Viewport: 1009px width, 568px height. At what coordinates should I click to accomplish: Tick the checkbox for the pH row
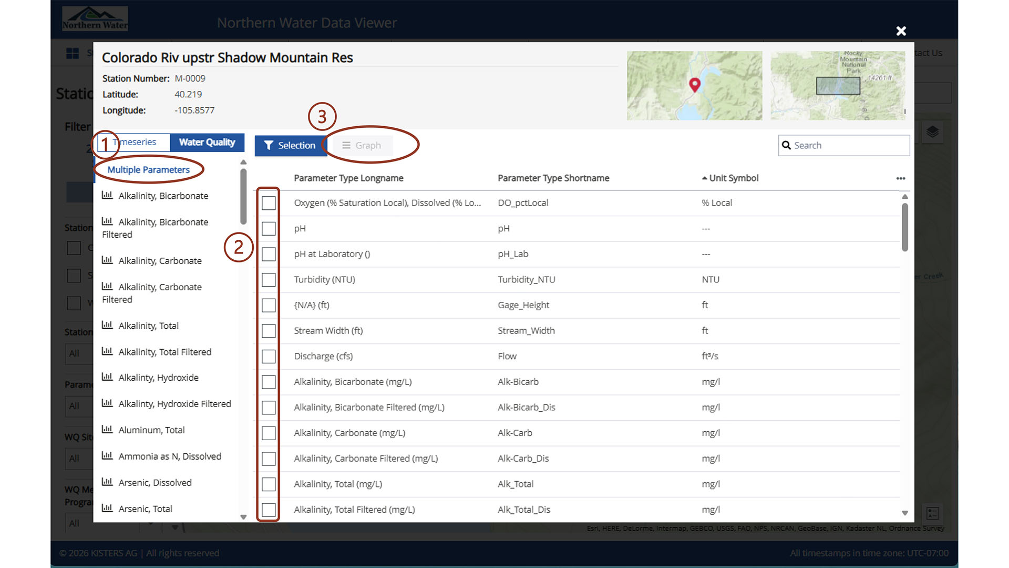(269, 229)
